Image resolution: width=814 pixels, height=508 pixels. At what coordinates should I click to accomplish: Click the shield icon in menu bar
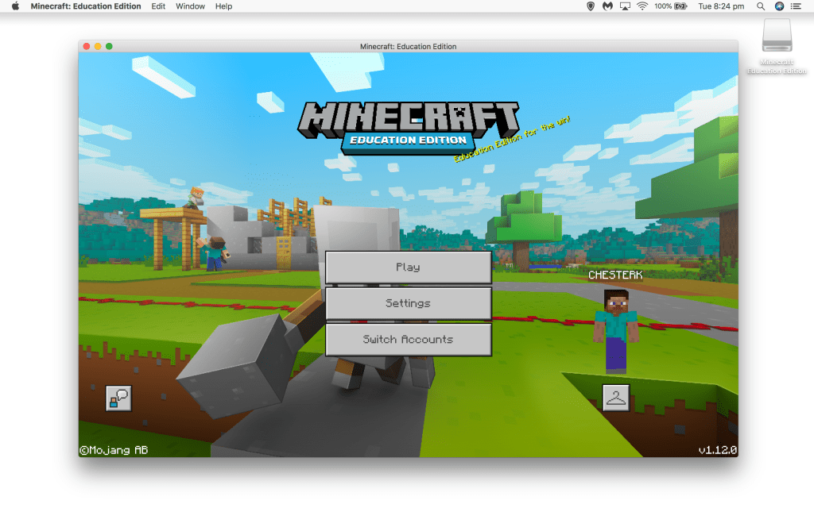590,6
